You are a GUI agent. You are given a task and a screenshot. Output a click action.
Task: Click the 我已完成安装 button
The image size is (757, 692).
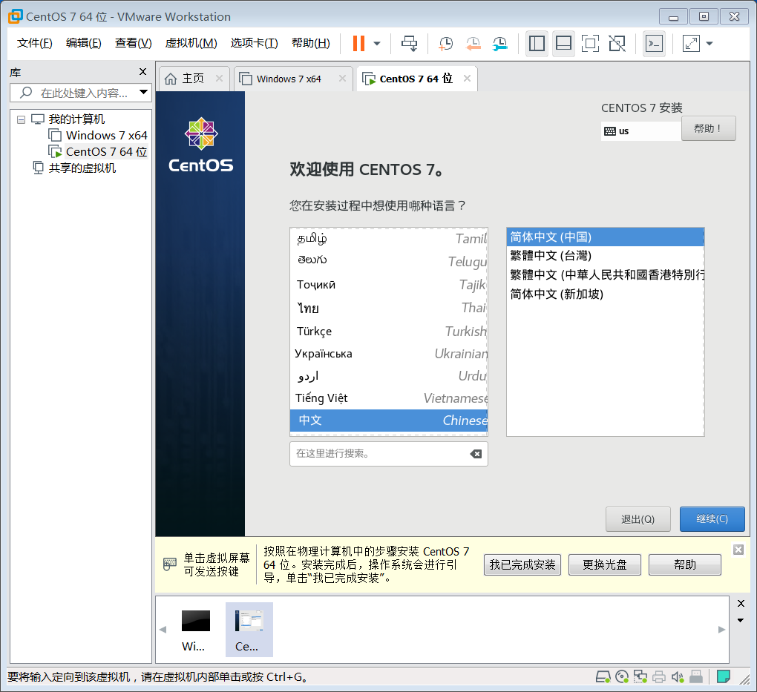tap(522, 565)
